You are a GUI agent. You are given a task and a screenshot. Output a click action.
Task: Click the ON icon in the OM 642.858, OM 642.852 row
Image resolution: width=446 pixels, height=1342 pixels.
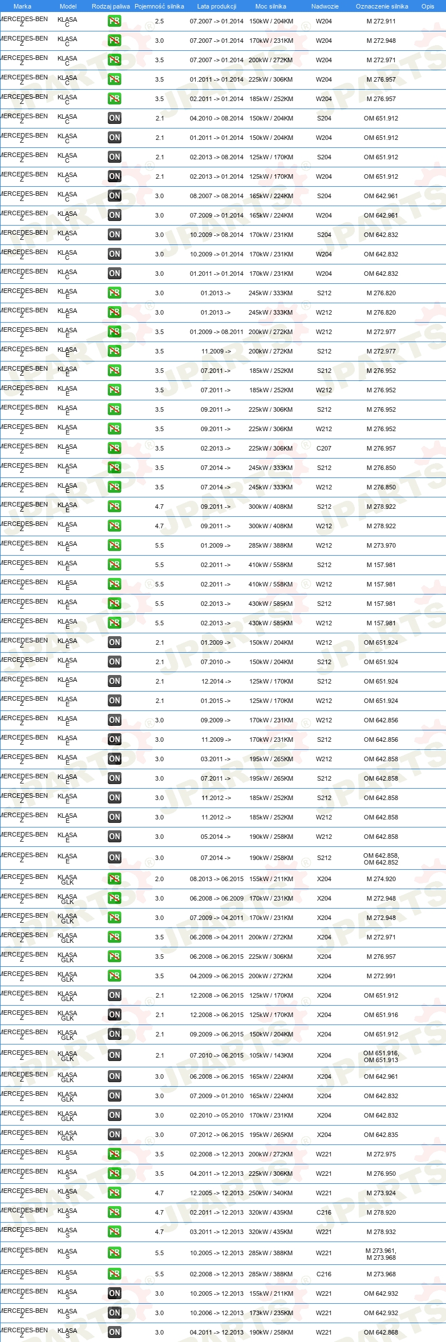(115, 858)
